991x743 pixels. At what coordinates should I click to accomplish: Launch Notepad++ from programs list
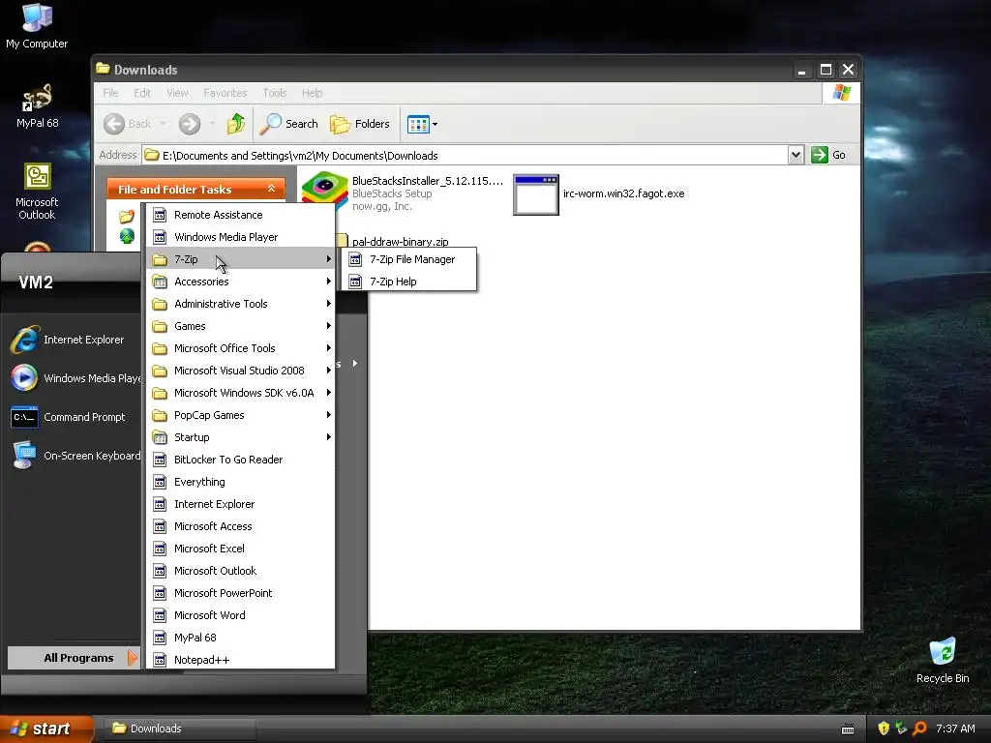[x=241, y=660]
